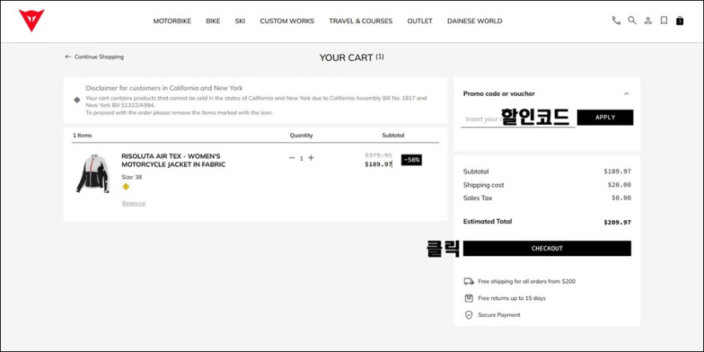Open the DAINESE WORLD menu
This screenshot has height=352, width=704.
(x=474, y=21)
